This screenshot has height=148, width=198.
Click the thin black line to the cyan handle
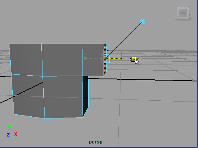[124, 40]
